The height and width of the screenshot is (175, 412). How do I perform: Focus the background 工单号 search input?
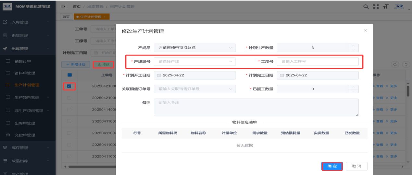[x=103, y=29]
